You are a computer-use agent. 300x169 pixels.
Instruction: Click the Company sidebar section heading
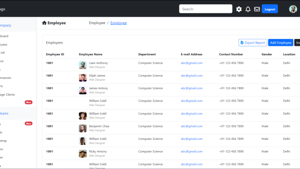(6, 25)
